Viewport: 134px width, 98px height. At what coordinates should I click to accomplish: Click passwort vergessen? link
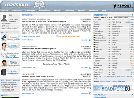tap(10, 28)
